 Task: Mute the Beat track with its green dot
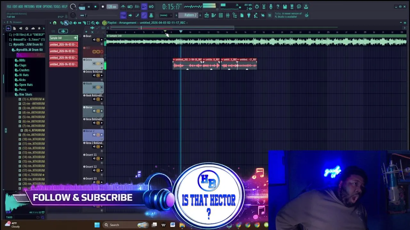click(x=102, y=40)
